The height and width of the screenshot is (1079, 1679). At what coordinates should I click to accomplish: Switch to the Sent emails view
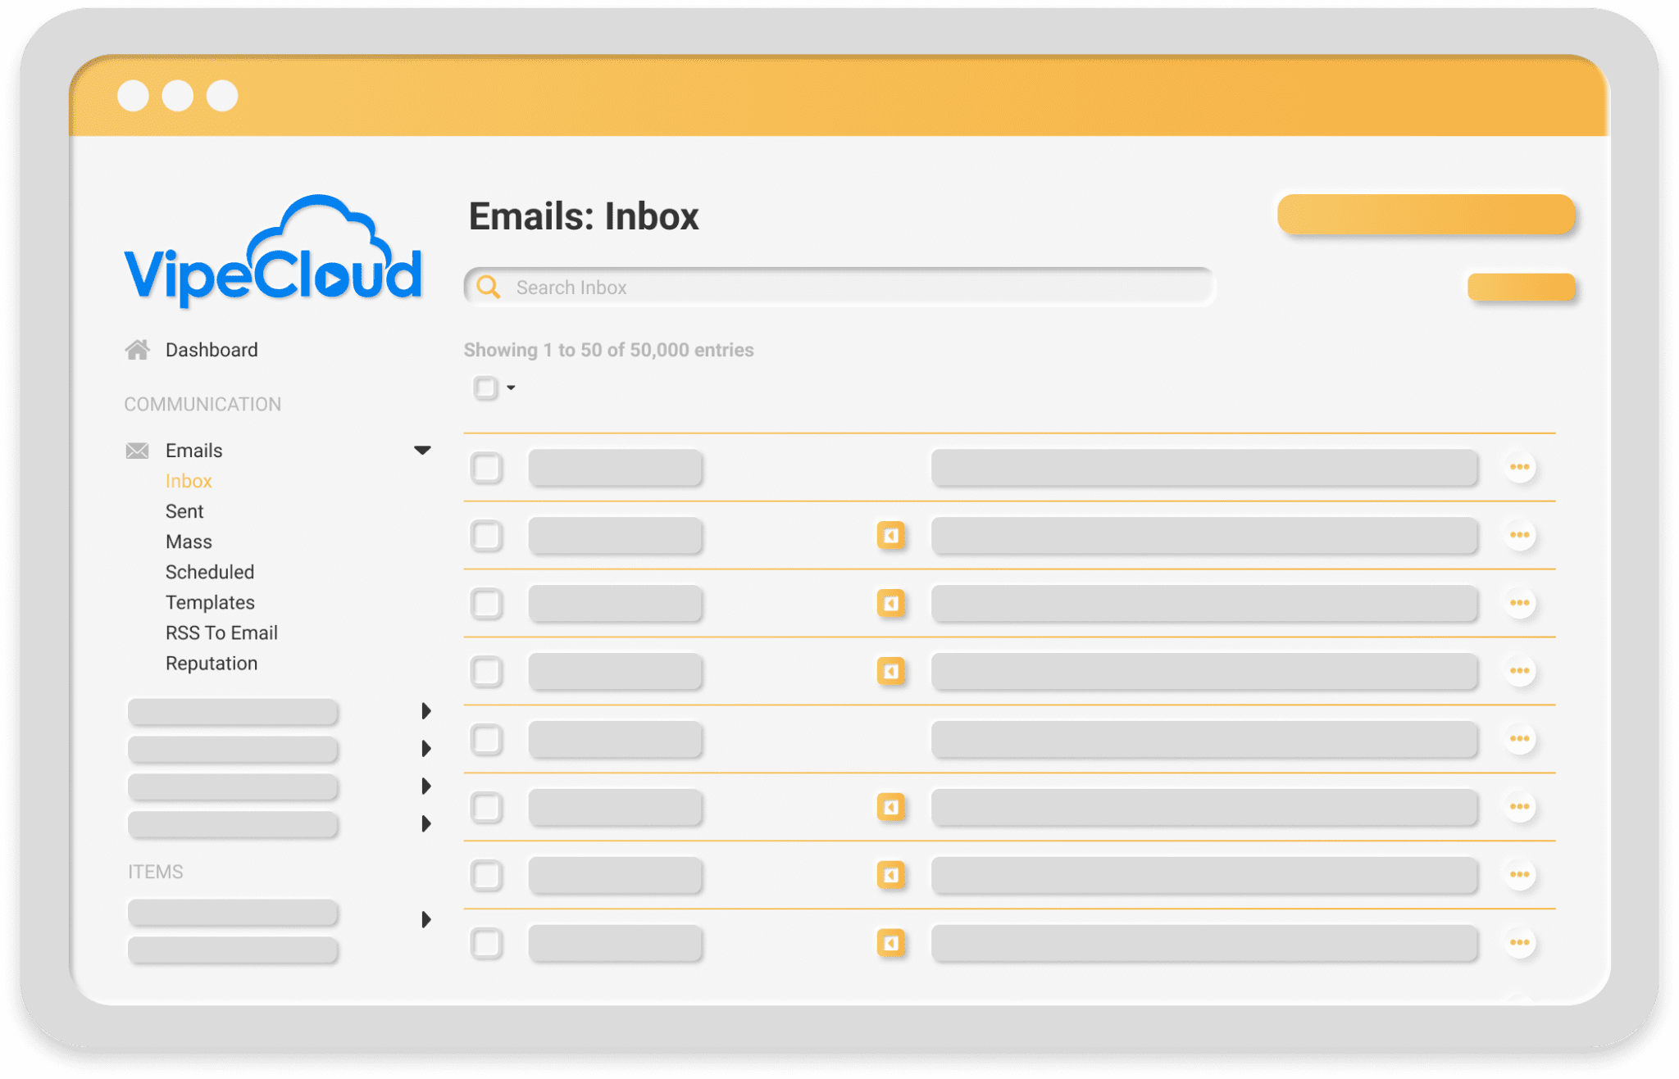(x=184, y=510)
